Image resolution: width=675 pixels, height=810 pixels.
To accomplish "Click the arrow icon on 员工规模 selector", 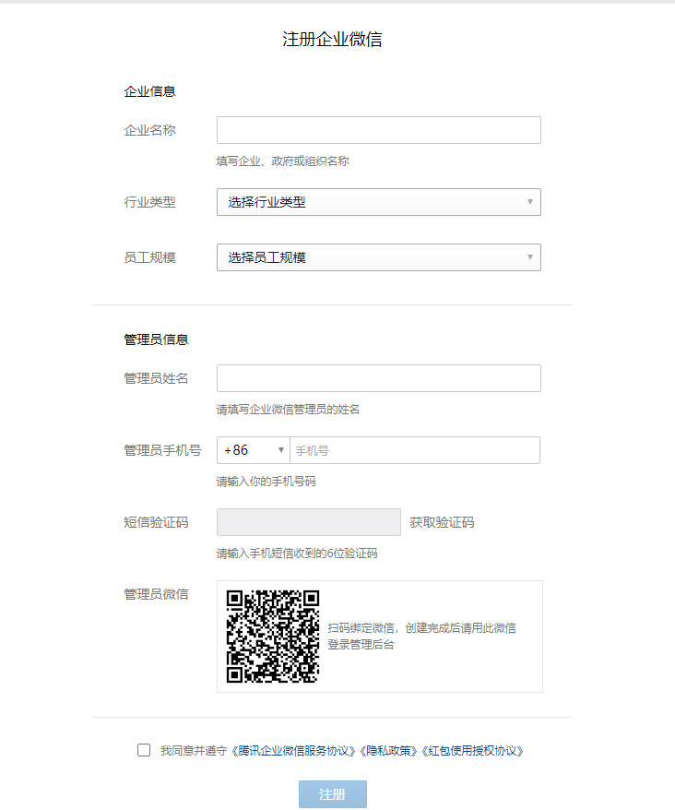I will [530, 257].
